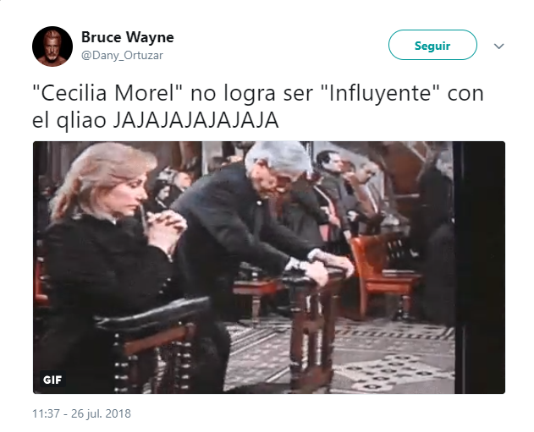534x432 pixels.
Task: Open the Bruce Wayne display name link
Action: coord(128,37)
